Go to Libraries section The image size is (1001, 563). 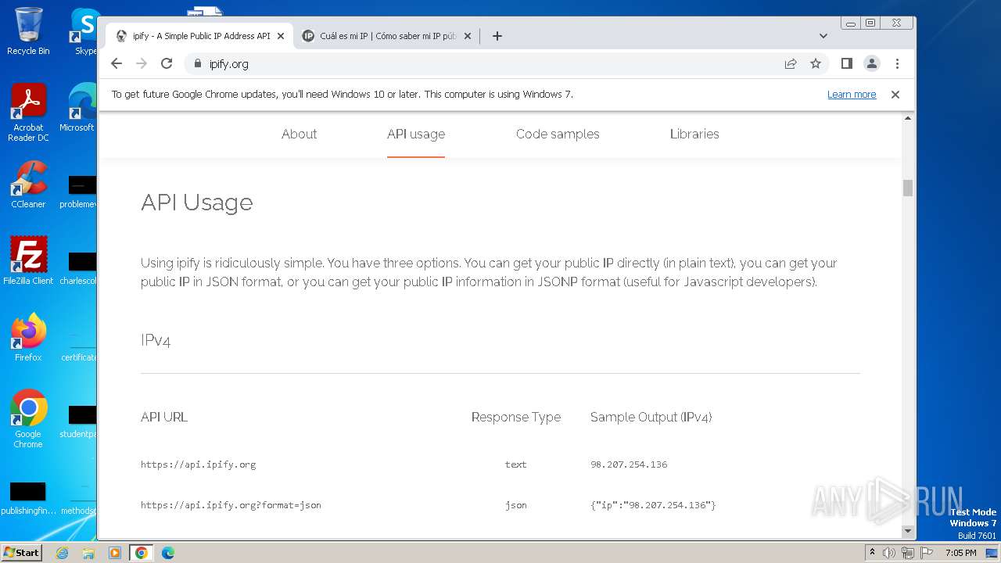694,134
